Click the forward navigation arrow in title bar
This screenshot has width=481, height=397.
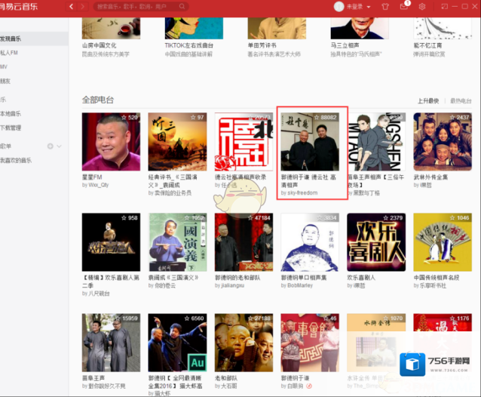tap(83, 7)
